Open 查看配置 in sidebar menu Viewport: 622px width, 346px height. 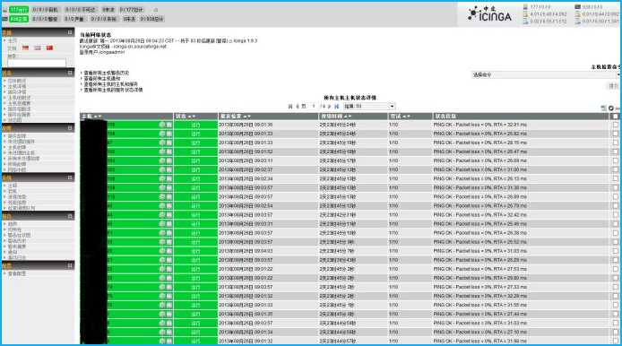pos(17,273)
